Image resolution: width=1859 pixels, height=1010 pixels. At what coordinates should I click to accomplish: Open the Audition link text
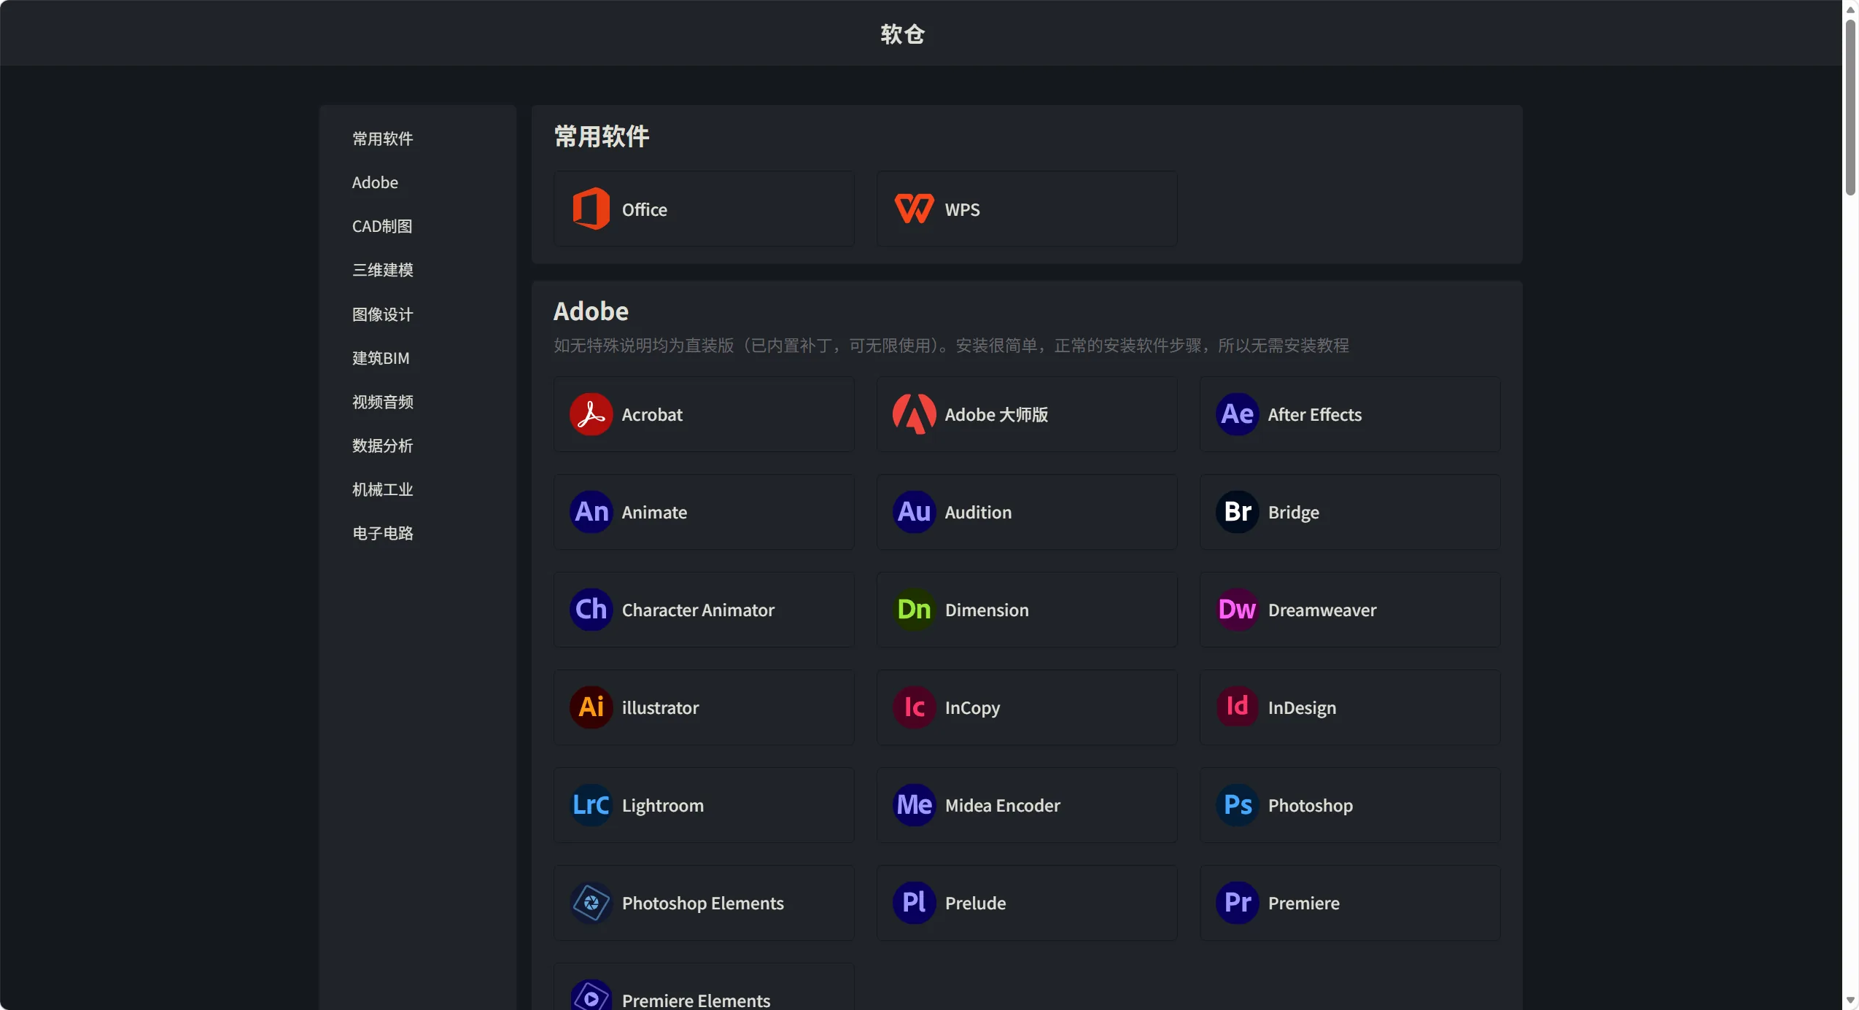coord(978,512)
